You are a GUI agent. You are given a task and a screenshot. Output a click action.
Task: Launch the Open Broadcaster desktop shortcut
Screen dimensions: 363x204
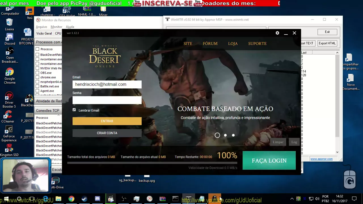coord(10,55)
